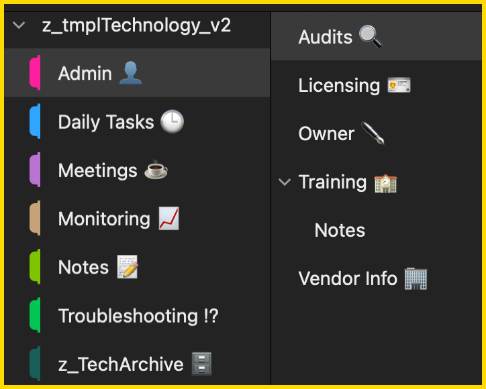Open the Training page
Screen dimensions: 486x389
coord(377,182)
